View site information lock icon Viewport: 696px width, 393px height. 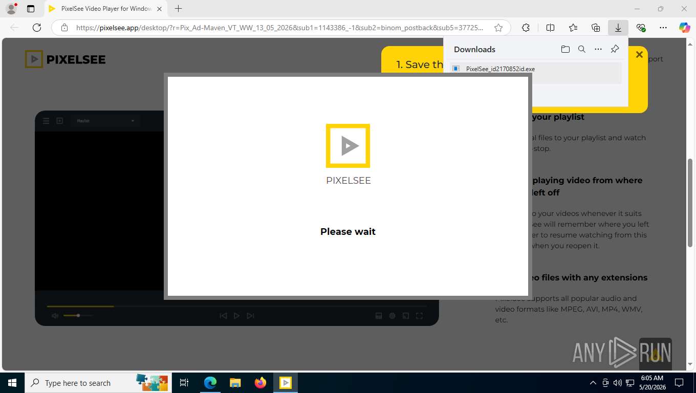64,28
